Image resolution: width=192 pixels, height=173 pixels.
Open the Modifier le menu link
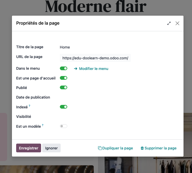tap(93, 69)
